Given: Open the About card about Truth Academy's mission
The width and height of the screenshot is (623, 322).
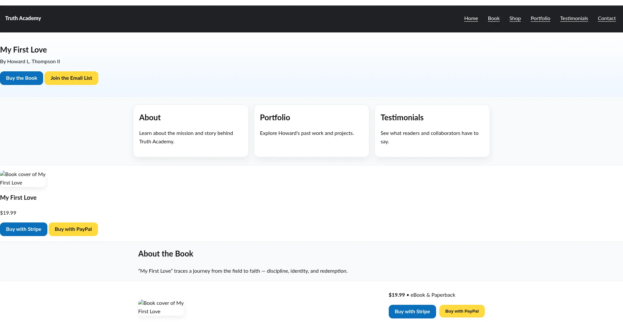Looking at the screenshot, I should [190, 131].
